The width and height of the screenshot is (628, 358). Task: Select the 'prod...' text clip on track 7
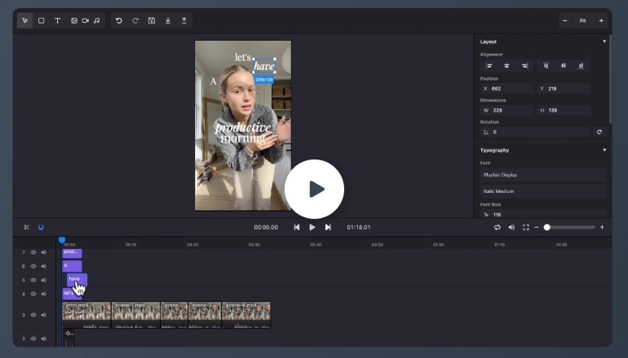[72, 253]
